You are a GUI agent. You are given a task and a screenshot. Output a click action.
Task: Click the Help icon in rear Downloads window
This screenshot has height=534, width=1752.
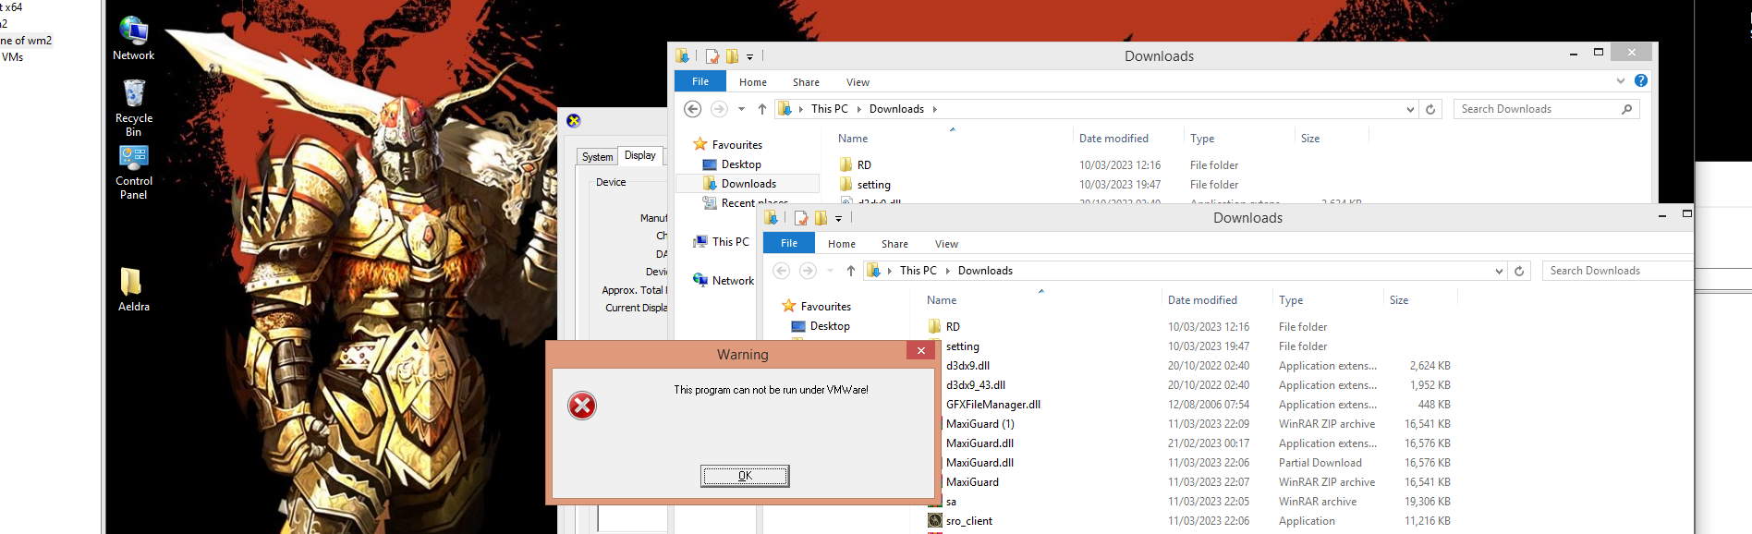(x=1641, y=81)
